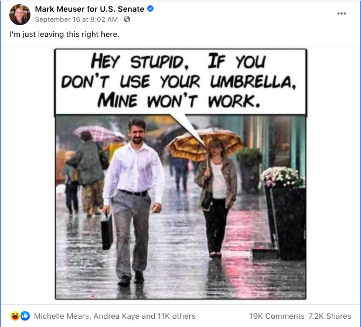Click Mark Meuser's profile picture avatar
This screenshot has width=361, height=327.
tap(19, 14)
